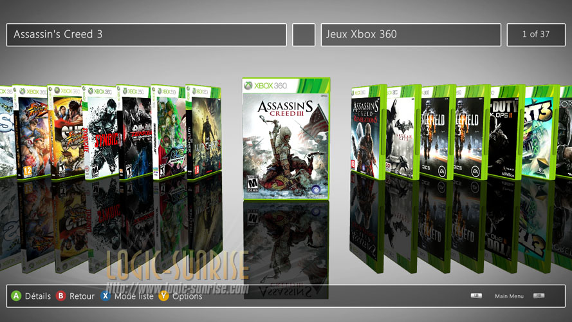Select the Dirt 3 game cover
This screenshot has height=322, width=572.
tap(540, 133)
